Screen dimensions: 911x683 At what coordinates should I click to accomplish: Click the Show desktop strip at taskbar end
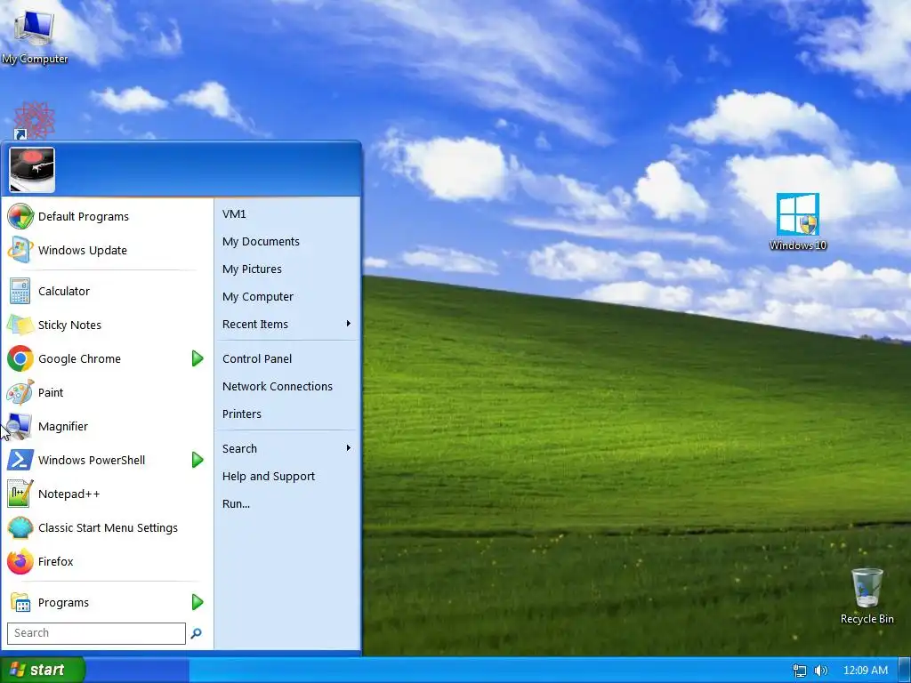[x=905, y=670]
